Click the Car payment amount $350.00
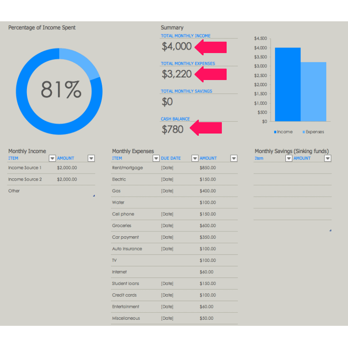Screen dimensions: 348x348 click(x=207, y=237)
